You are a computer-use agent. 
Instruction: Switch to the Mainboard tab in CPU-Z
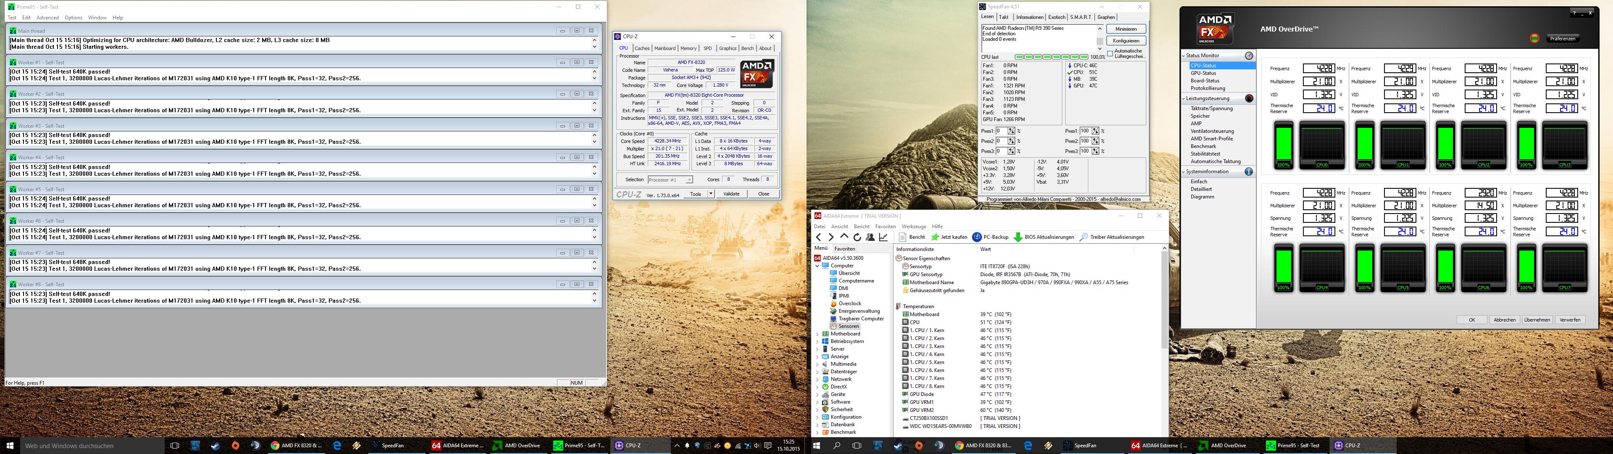point(664,48)
